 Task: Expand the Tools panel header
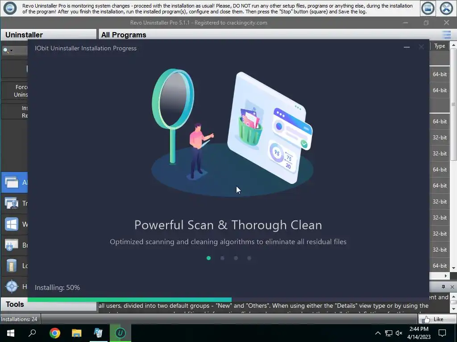coord(48,304)
